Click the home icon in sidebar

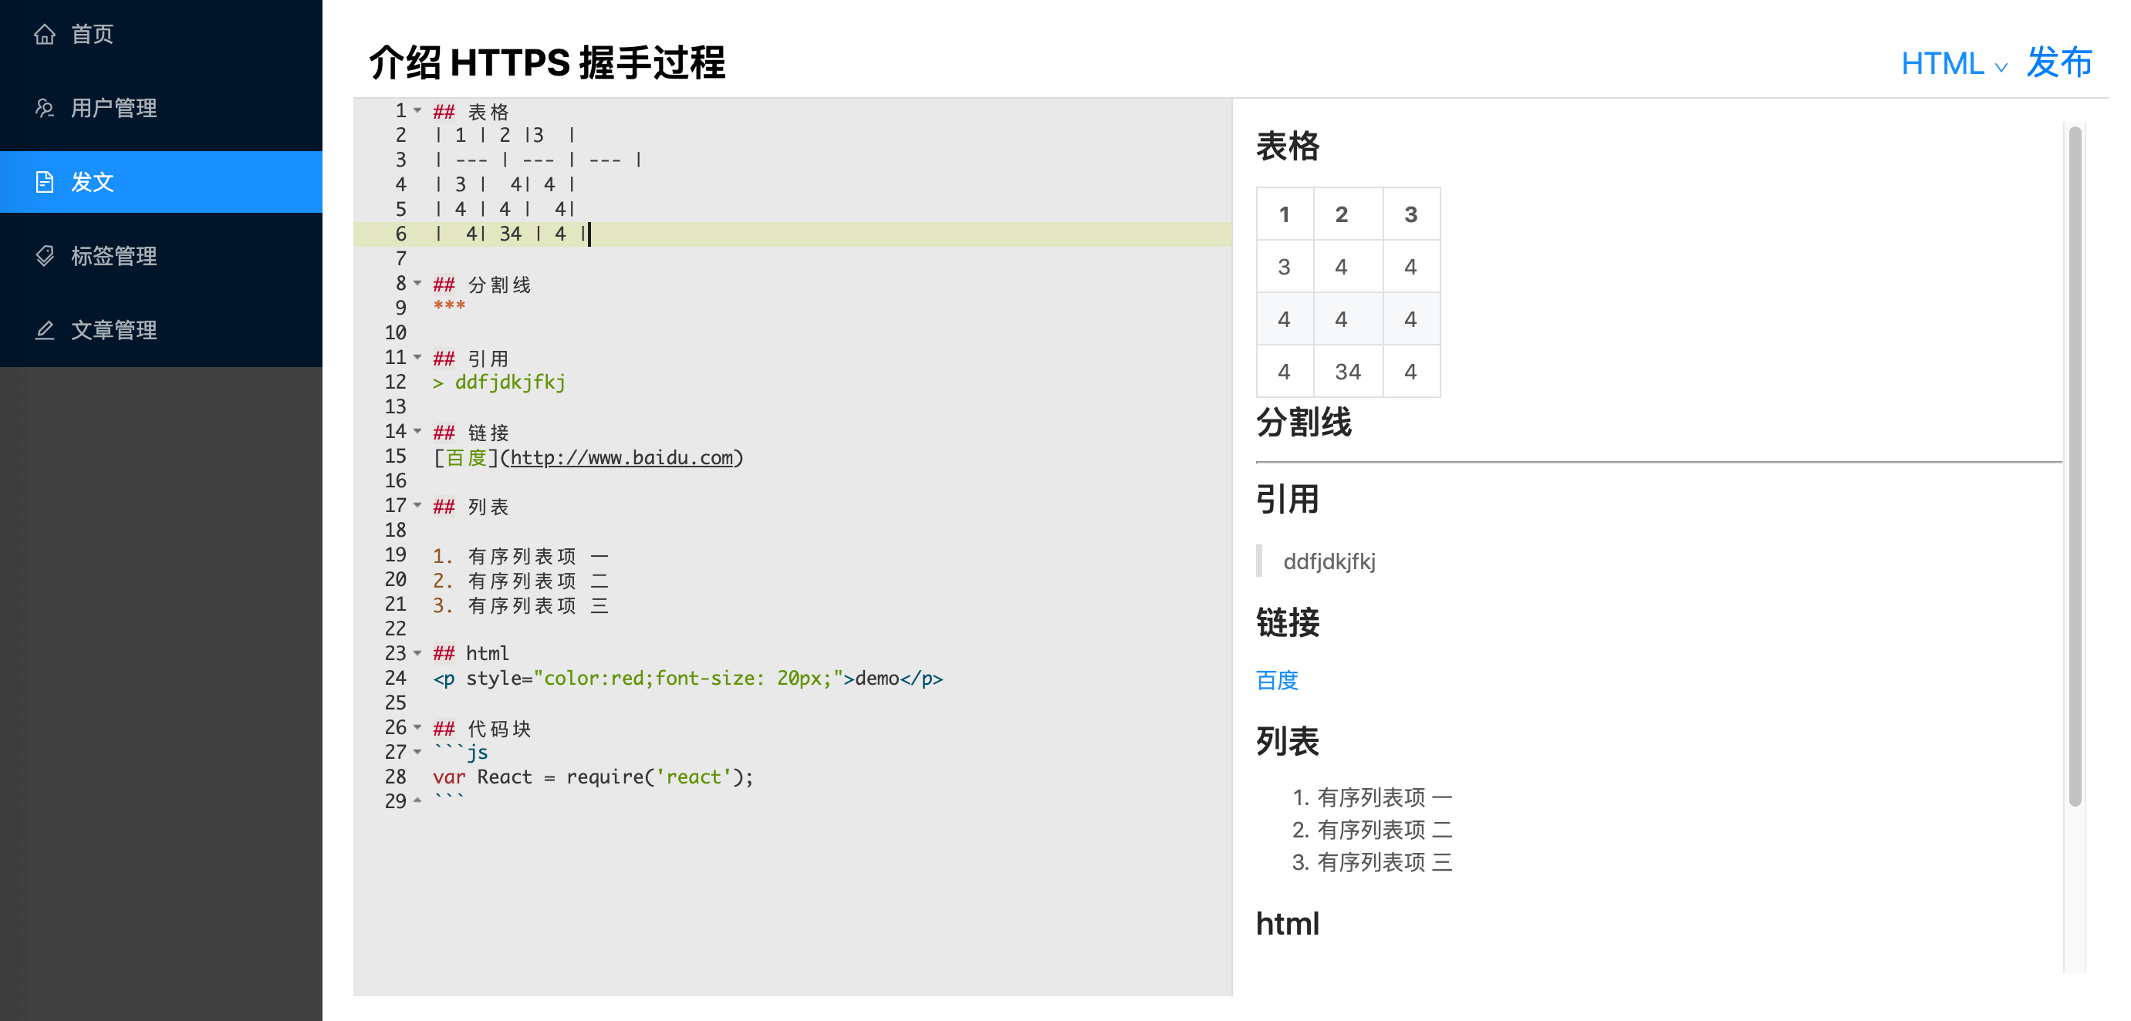click(45, 34)
